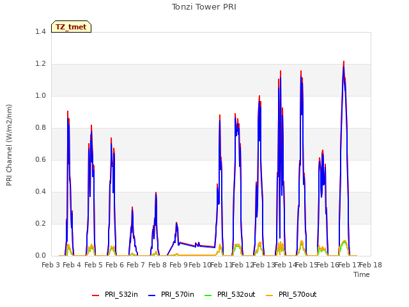Click the Feb 14 x-axis tick label

[x=286, y=265]
